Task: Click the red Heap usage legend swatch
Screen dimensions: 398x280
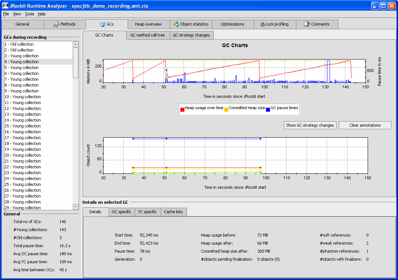Action: (x=182, y=110)
